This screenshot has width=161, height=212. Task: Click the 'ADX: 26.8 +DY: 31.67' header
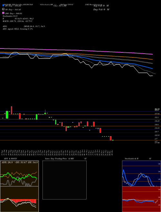click(20, 162)
